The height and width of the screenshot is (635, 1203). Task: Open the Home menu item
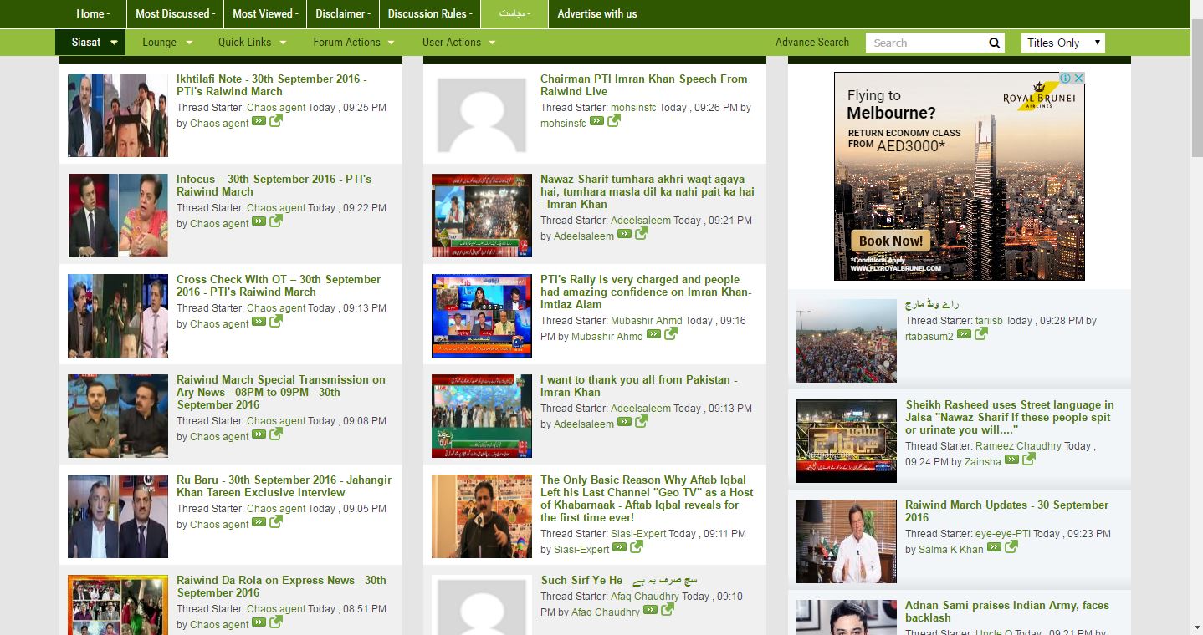pyautogui.click(x=92, y=13)
